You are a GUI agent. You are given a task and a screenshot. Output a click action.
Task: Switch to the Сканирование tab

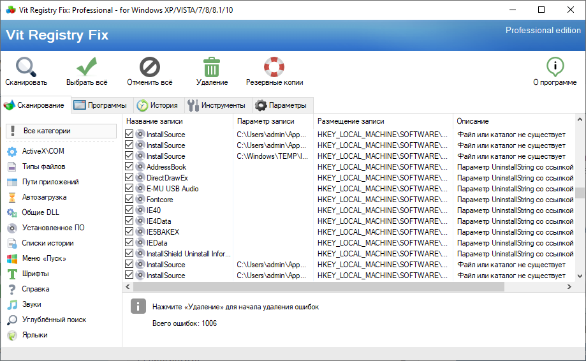point(34,105)
